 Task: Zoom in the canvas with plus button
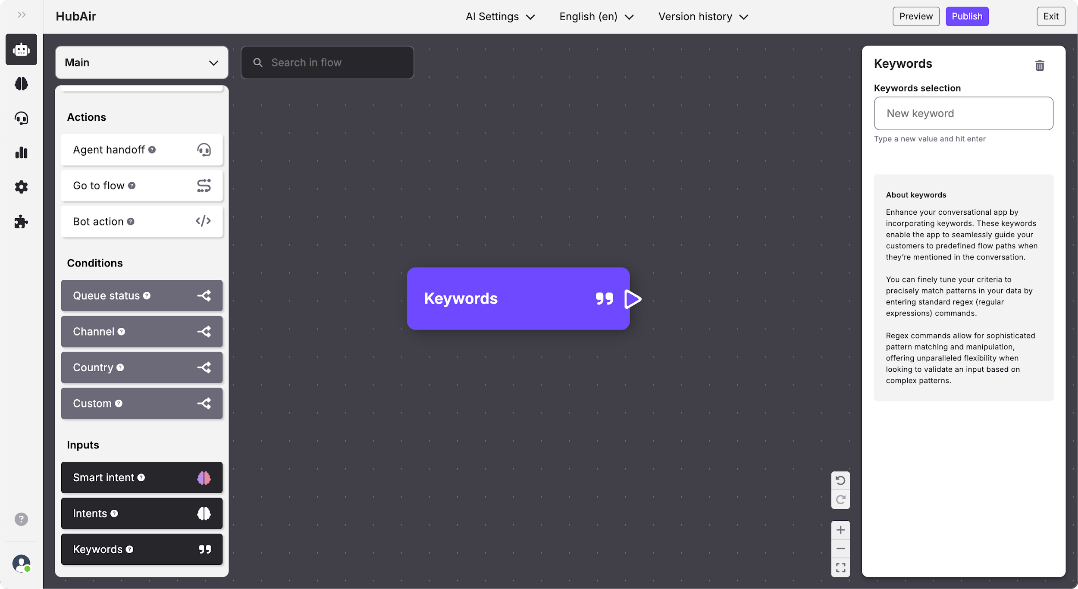(x=840, y=530)
